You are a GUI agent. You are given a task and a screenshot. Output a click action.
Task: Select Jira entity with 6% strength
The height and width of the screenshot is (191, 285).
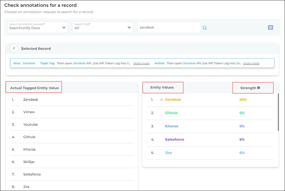click(x=168, y=153)
